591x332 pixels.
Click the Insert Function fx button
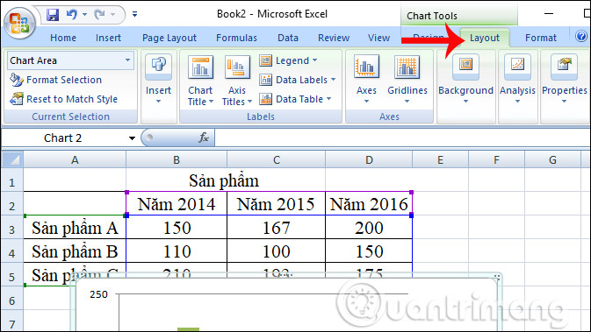pyautogui.click(x=204, y=138)
